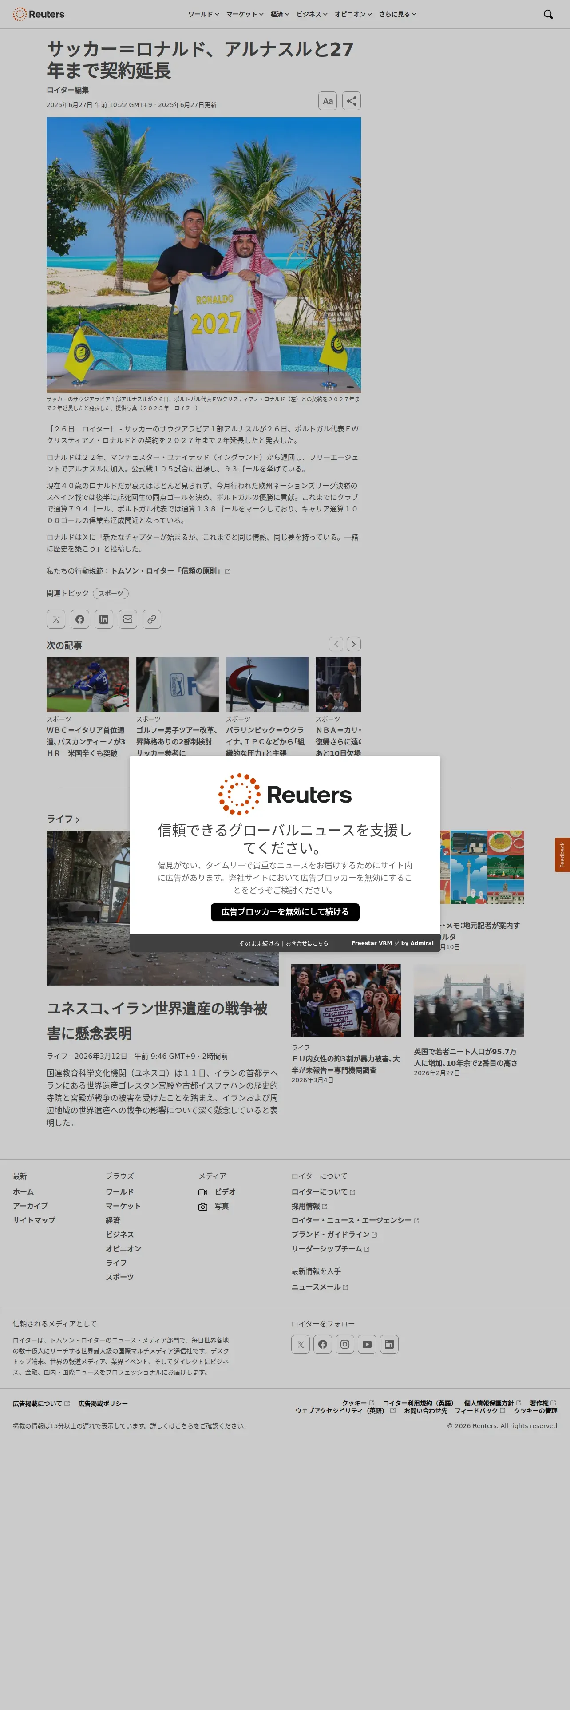570x1710 pixels.
Task: Click そのまま続ける link in popup
Action: [259, 943]
